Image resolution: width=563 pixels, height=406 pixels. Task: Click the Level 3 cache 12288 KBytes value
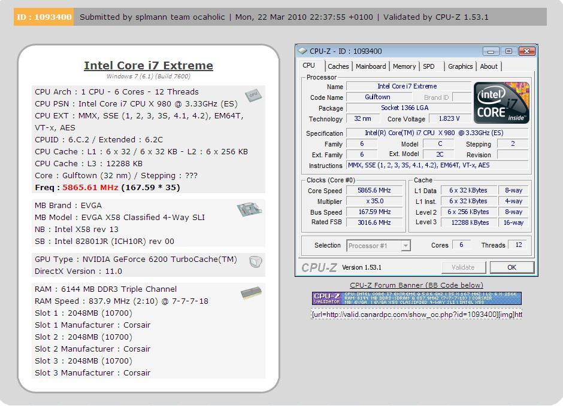coord(470,222)
